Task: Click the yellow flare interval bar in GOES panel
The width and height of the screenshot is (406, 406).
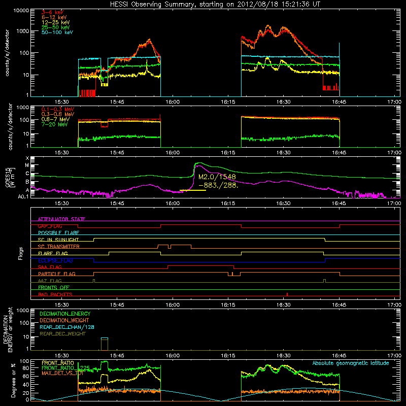Action: tap(193, 190)
